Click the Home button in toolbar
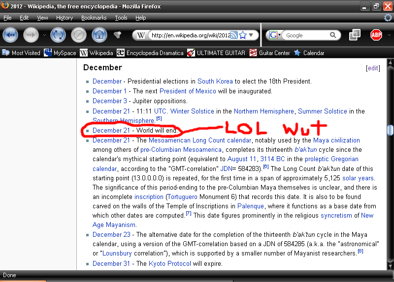The image size is (394, 282). [x=99, y=35]
